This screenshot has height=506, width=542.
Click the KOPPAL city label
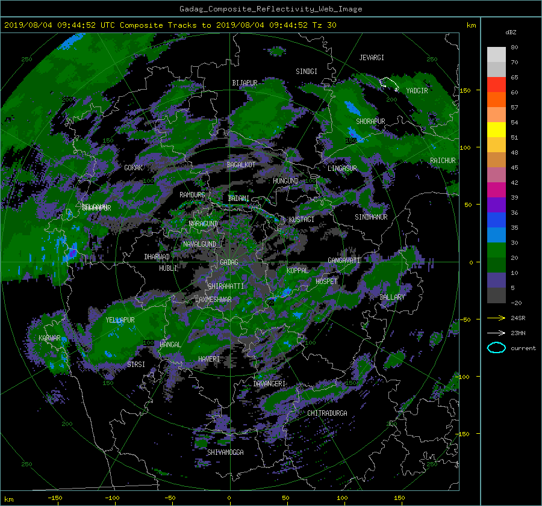(297, 271)
